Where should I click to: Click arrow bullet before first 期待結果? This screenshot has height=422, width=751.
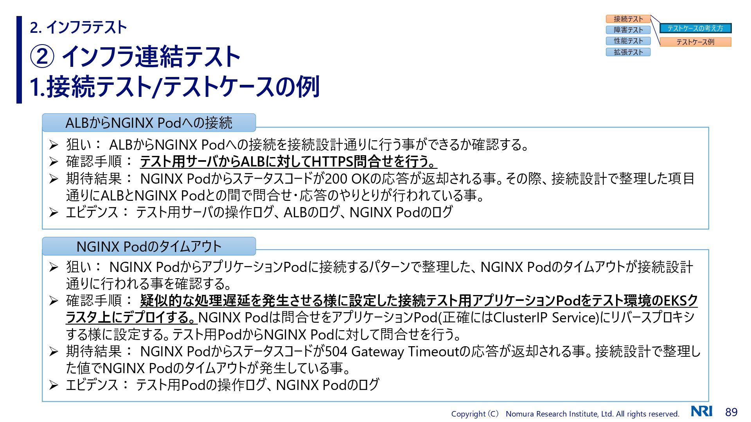coord(54,179)
